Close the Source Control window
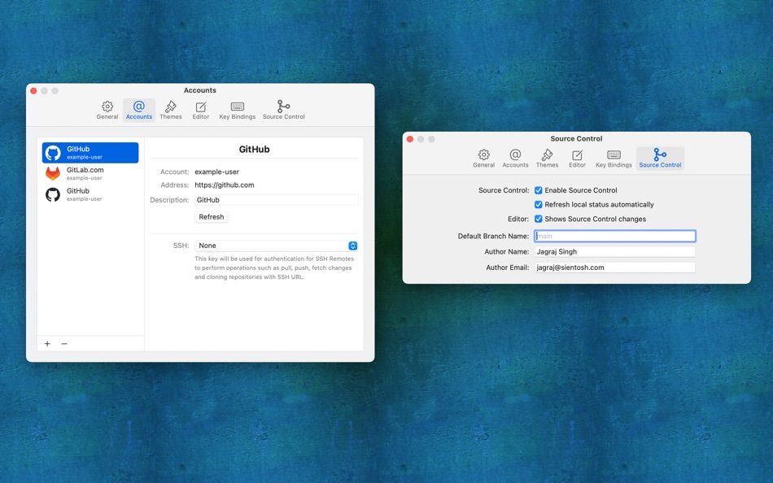The height and width of the screenshot is (483, 773). (x=409, y=139)
